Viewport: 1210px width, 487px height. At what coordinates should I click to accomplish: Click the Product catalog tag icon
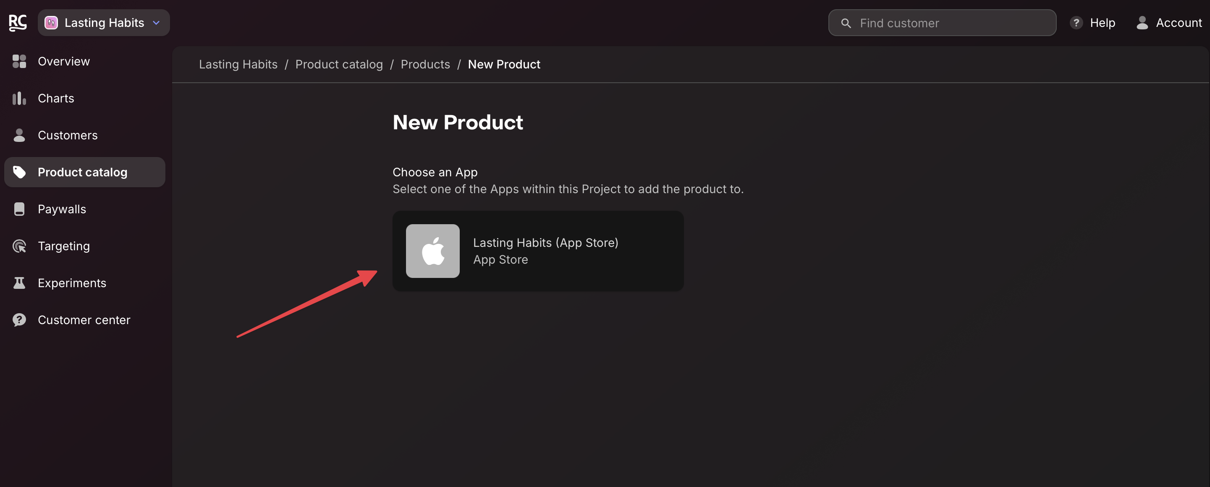[x=19, y=173]
